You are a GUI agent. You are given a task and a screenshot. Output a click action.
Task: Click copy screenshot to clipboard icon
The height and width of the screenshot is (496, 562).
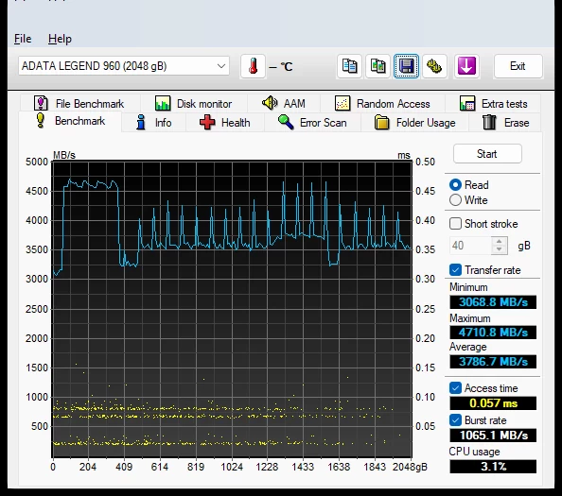(378, 66)
